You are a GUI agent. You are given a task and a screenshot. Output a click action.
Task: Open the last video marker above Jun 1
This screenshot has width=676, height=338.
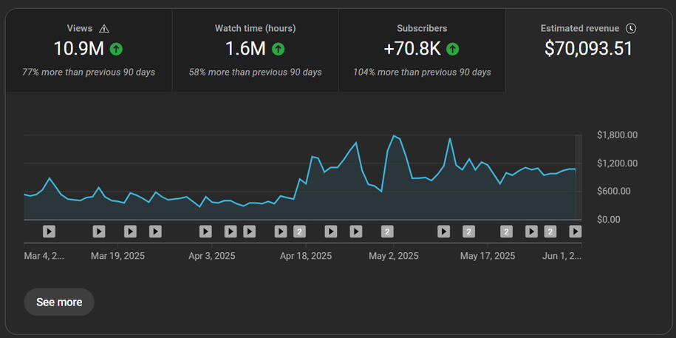[575, 231]
